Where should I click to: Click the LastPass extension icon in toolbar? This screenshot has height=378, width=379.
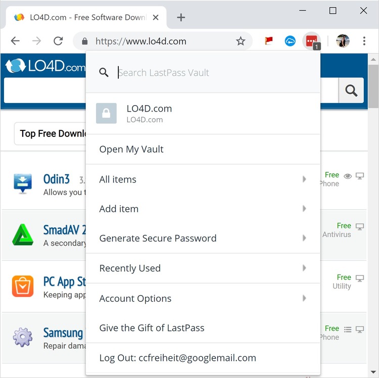(311, 41)
